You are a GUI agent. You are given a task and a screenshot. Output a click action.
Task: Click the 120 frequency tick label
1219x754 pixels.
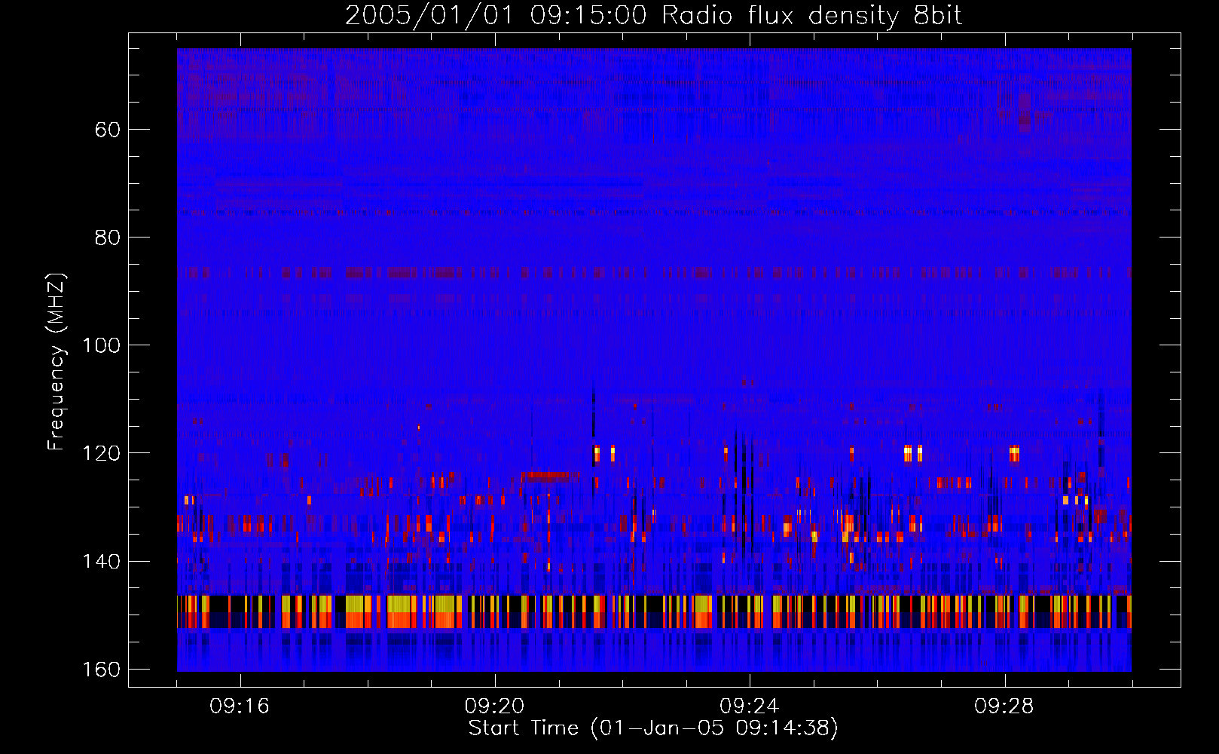(100, 453)
